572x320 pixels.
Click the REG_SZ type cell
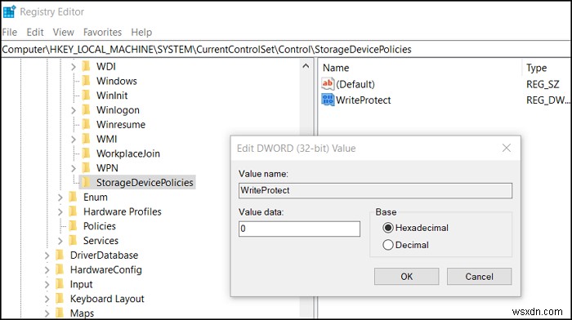click(x=543, y=84)
